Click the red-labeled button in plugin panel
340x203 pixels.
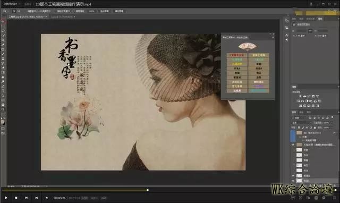point(237,55)
